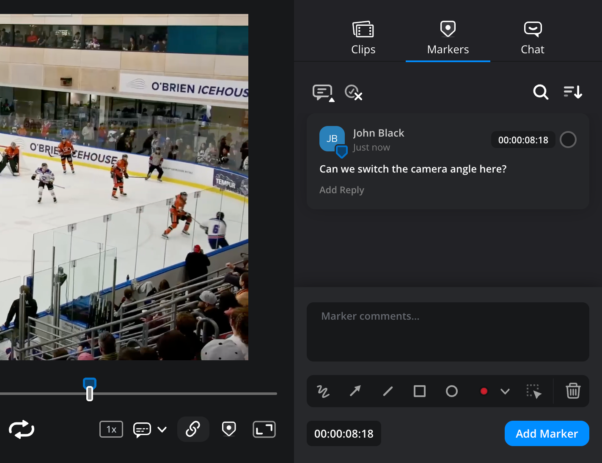The width and height of the screenshot is (602, 463).
Task: Toggle loop playback
Action: tap(22, 429)
